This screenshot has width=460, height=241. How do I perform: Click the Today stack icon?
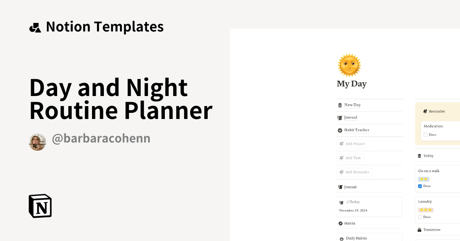coord(419,155)
